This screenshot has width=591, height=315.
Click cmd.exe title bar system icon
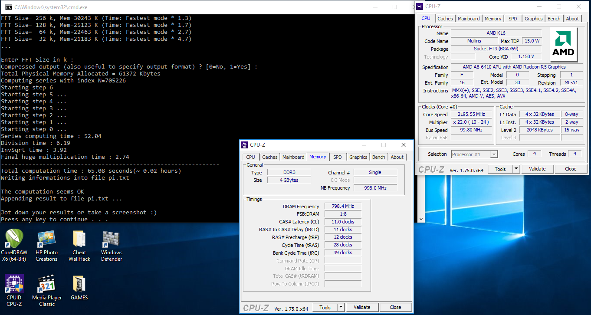point(8,7)
